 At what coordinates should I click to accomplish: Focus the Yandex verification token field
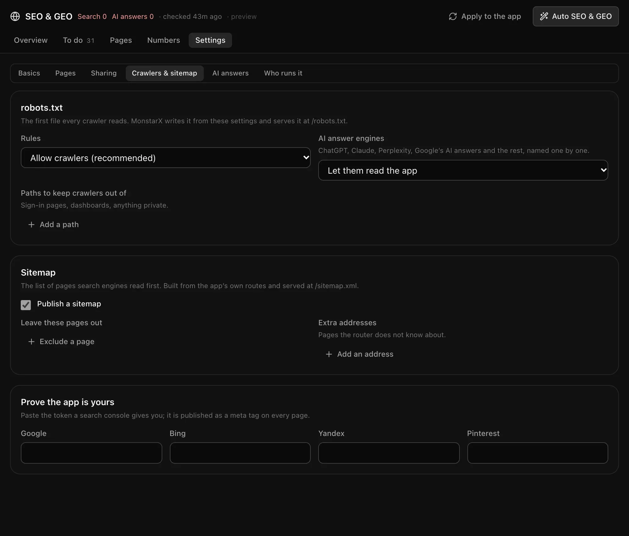389,453
